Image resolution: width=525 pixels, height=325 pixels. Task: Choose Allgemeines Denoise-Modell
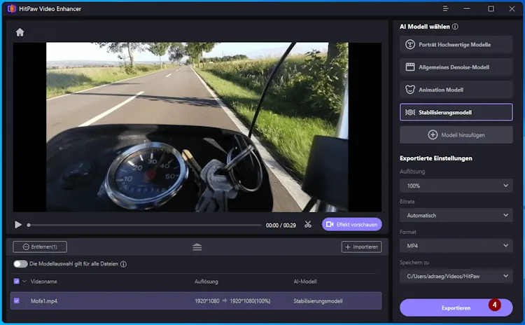pyautogui.click(x=456, y=67)
